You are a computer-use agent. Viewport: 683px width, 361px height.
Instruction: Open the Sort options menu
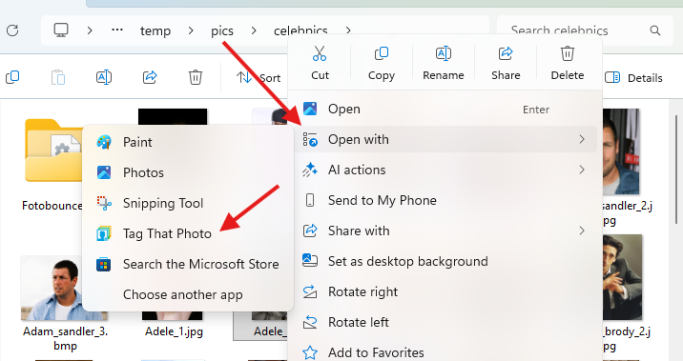click(x=259, y=78)
